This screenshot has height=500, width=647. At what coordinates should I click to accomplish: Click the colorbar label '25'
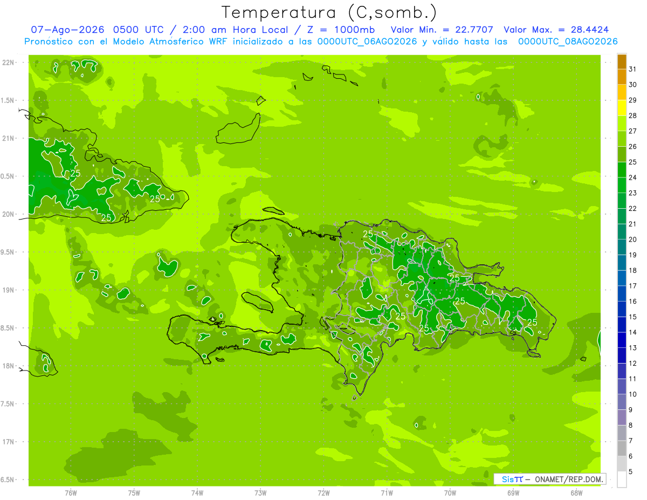[633, 162]
